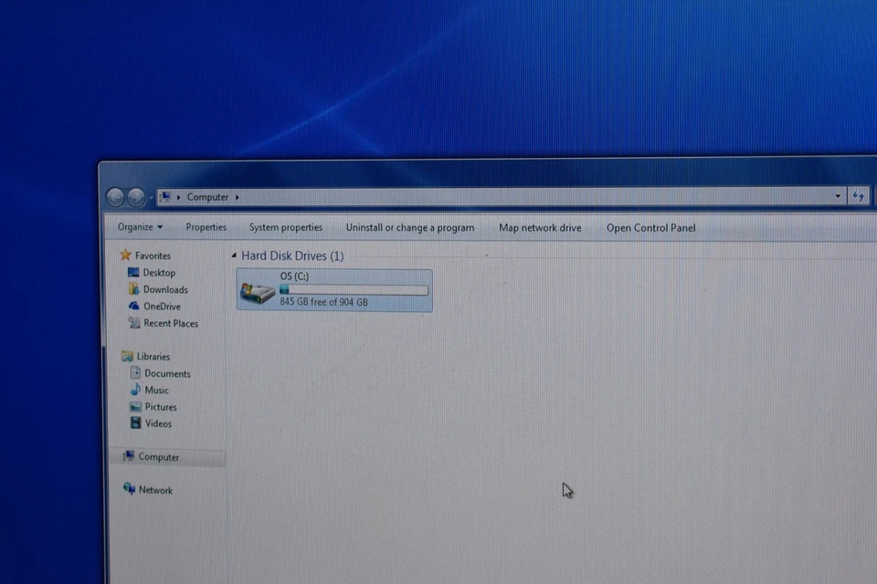Open the Downloads folder
This screenshot has height=584, width=877.
pos(165,289)
